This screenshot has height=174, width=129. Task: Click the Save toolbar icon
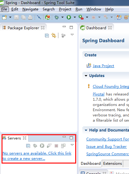click(16, 18)
